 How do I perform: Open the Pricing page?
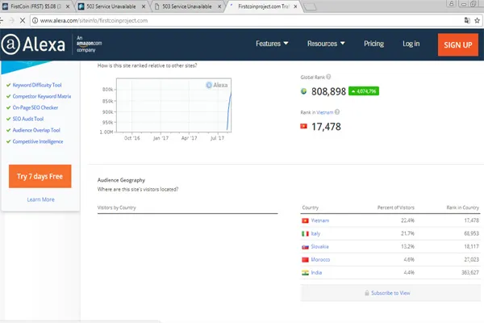(x=373, y=44)
